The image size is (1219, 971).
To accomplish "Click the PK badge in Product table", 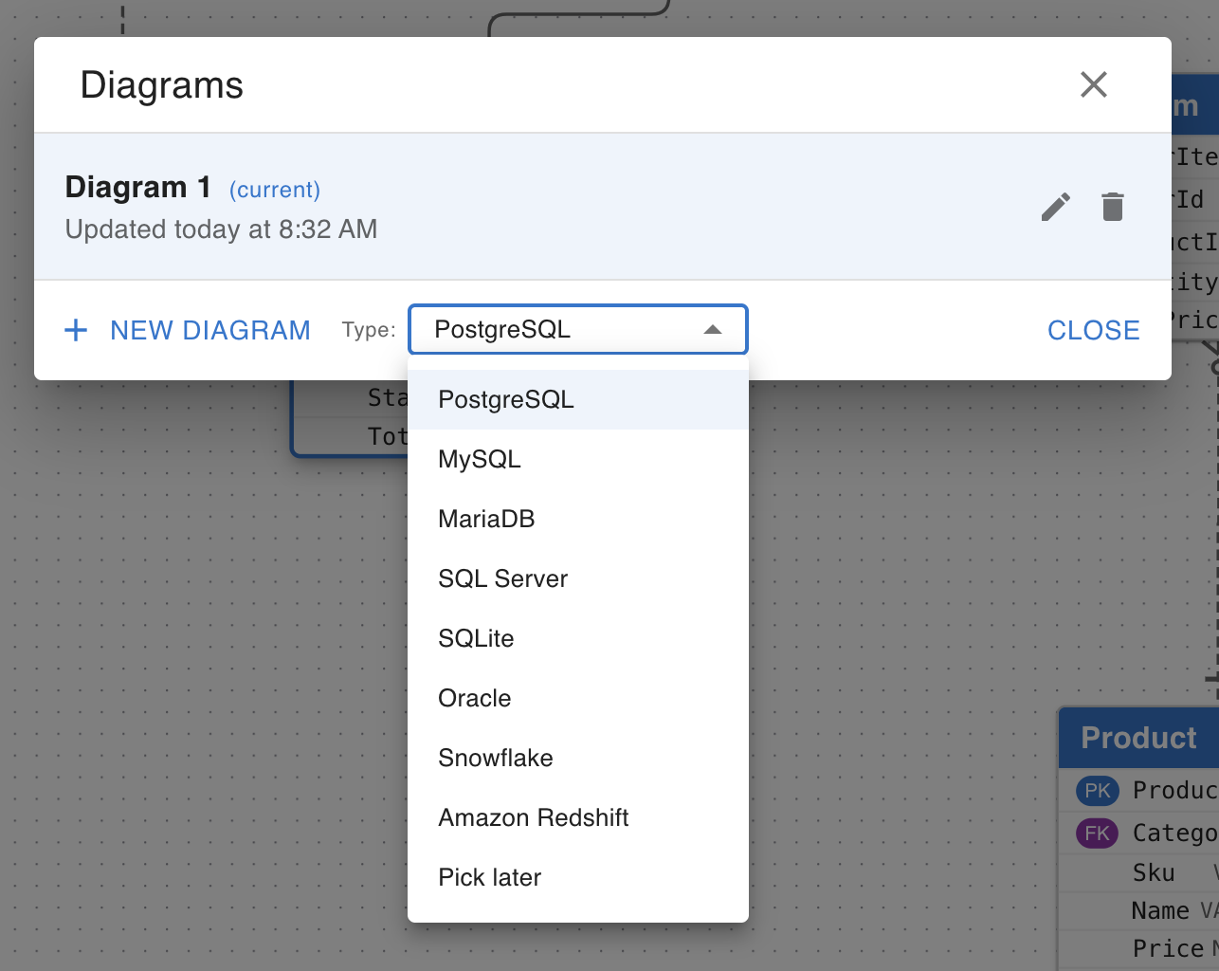I will coord(1098,791).
